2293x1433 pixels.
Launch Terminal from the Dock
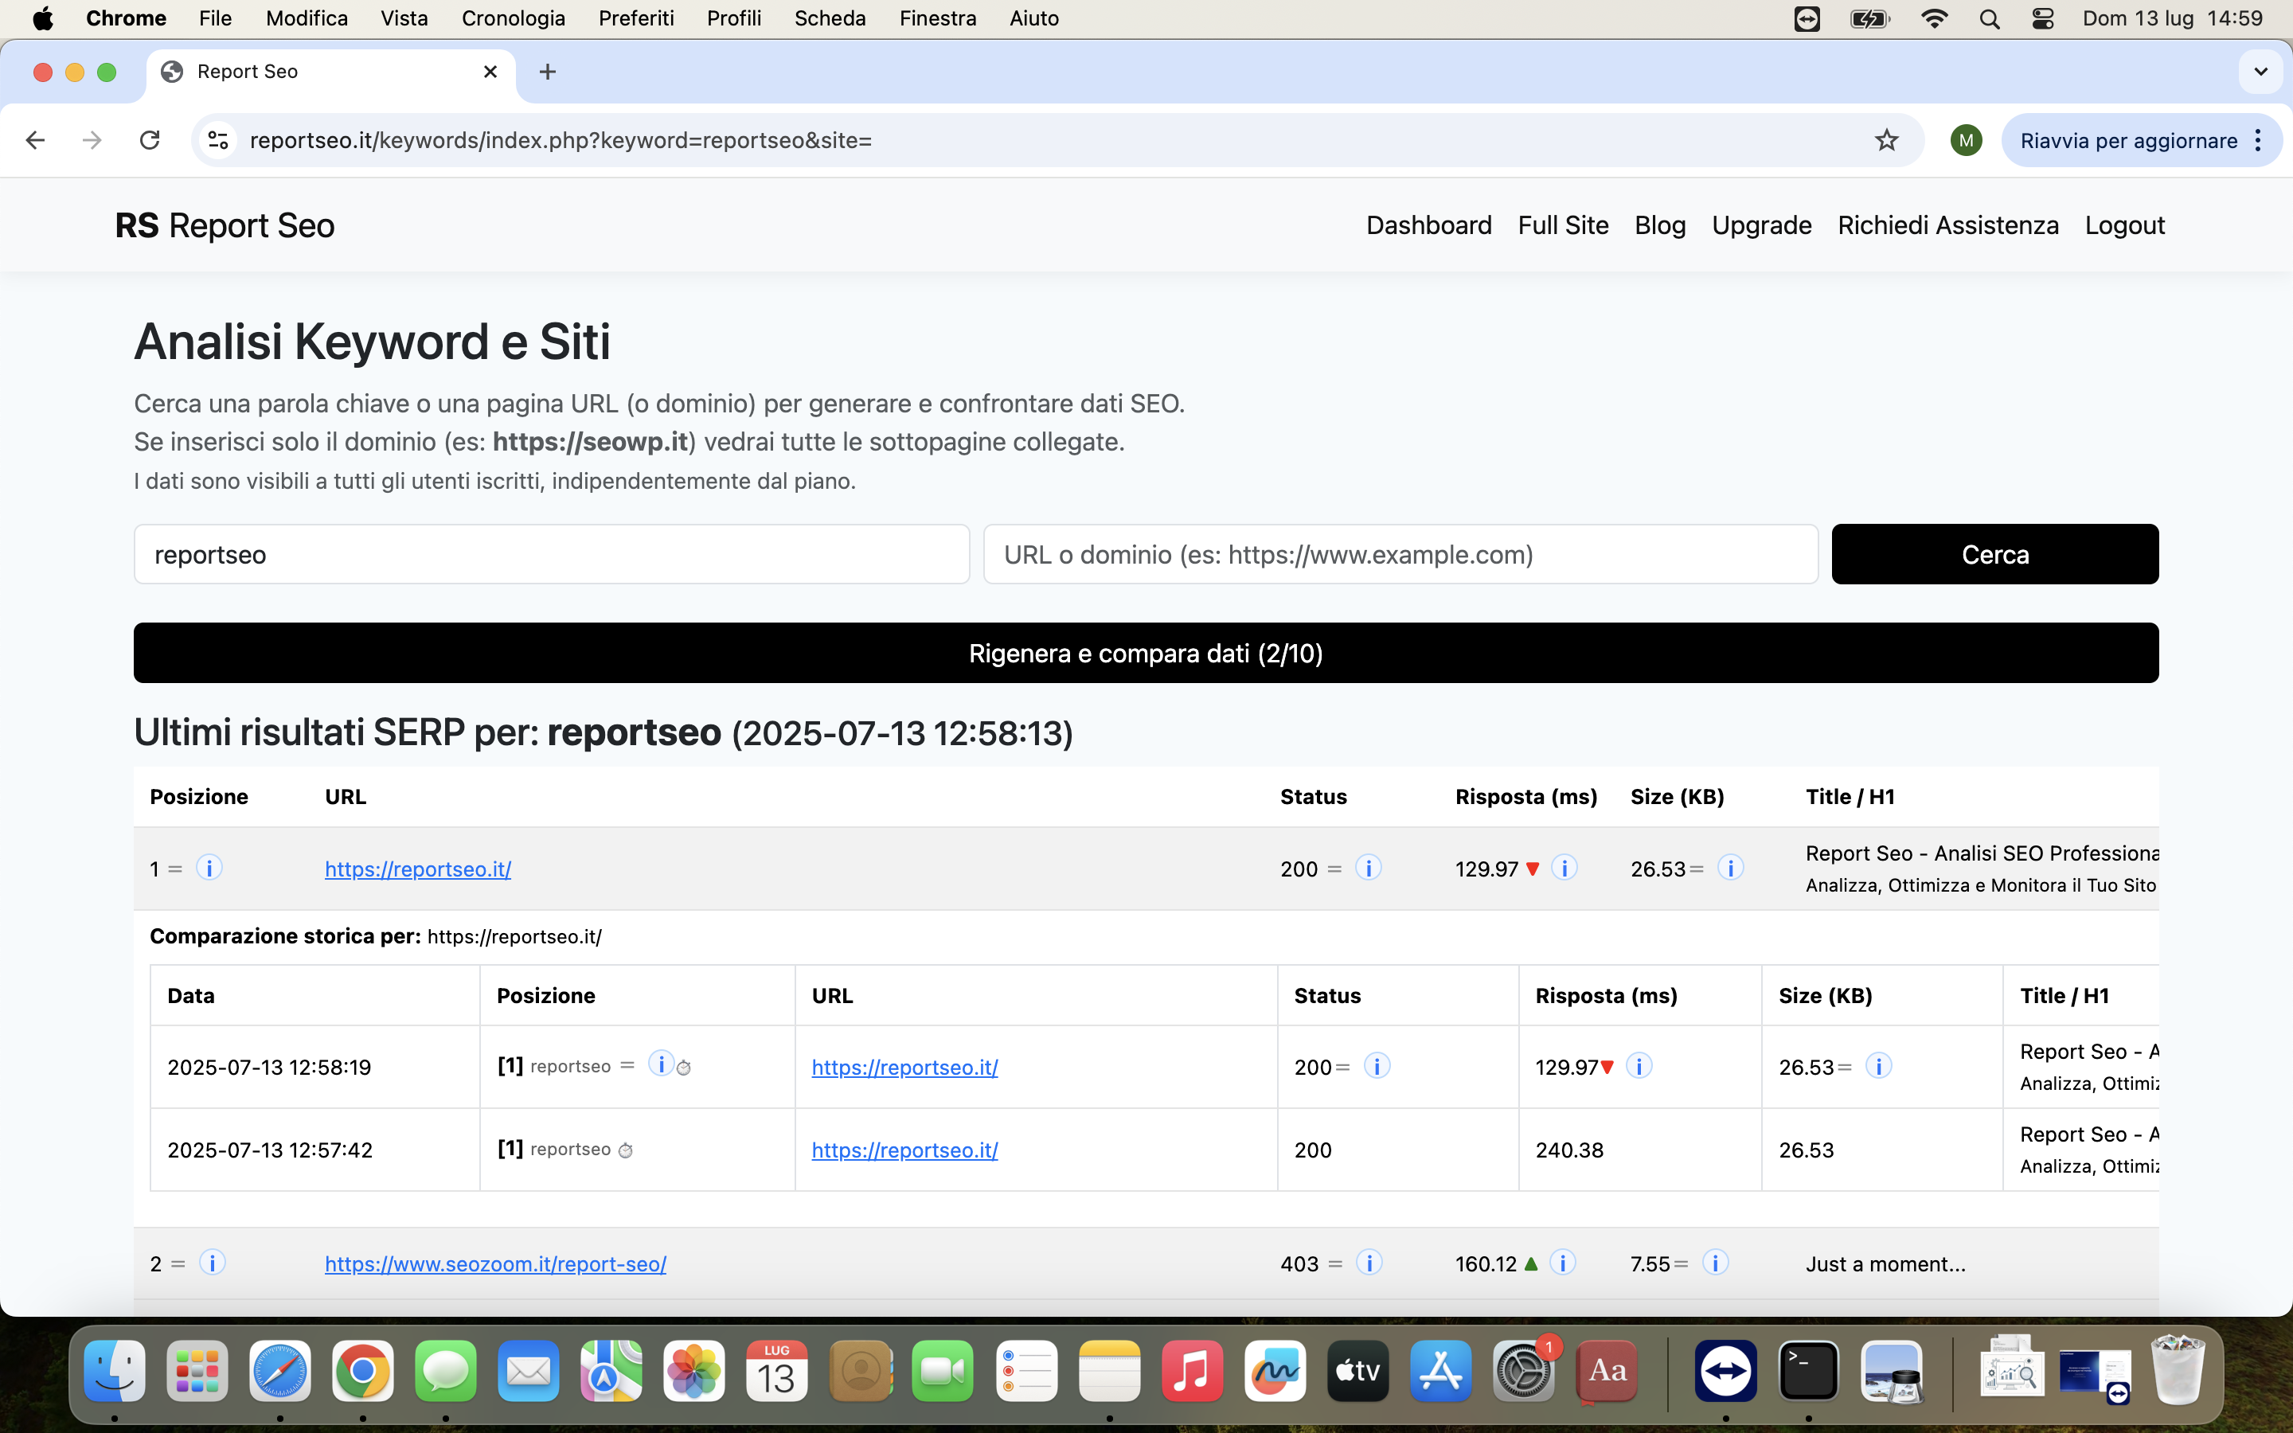pos(1809,1370)
